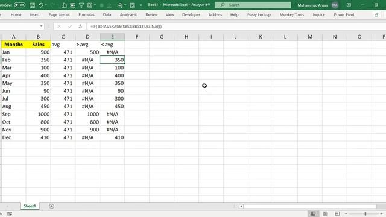
Task: Select the '> avg' header cell
Action: 87,45
